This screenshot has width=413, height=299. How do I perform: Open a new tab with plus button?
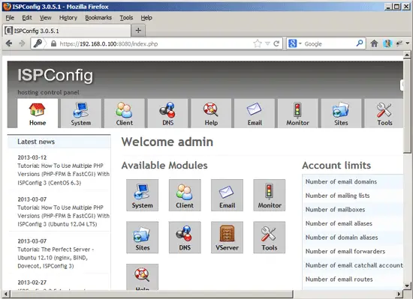pyautogui.click(x=138, y=31)
